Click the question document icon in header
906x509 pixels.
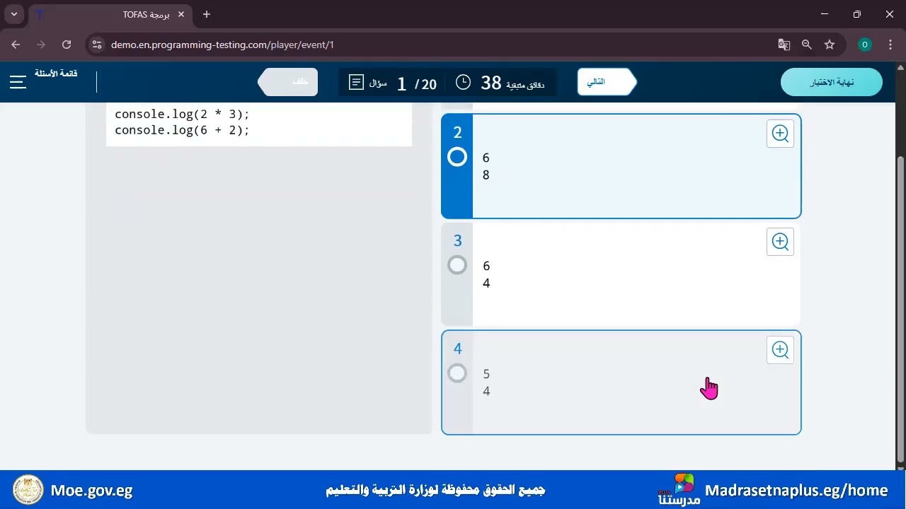357,83
